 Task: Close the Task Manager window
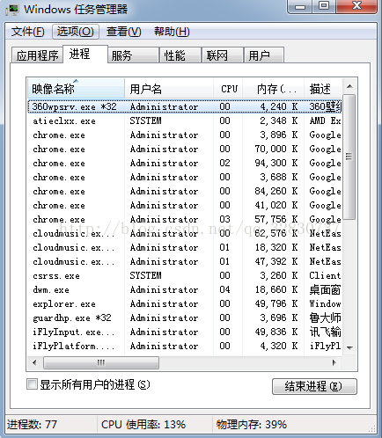(356, 6)
